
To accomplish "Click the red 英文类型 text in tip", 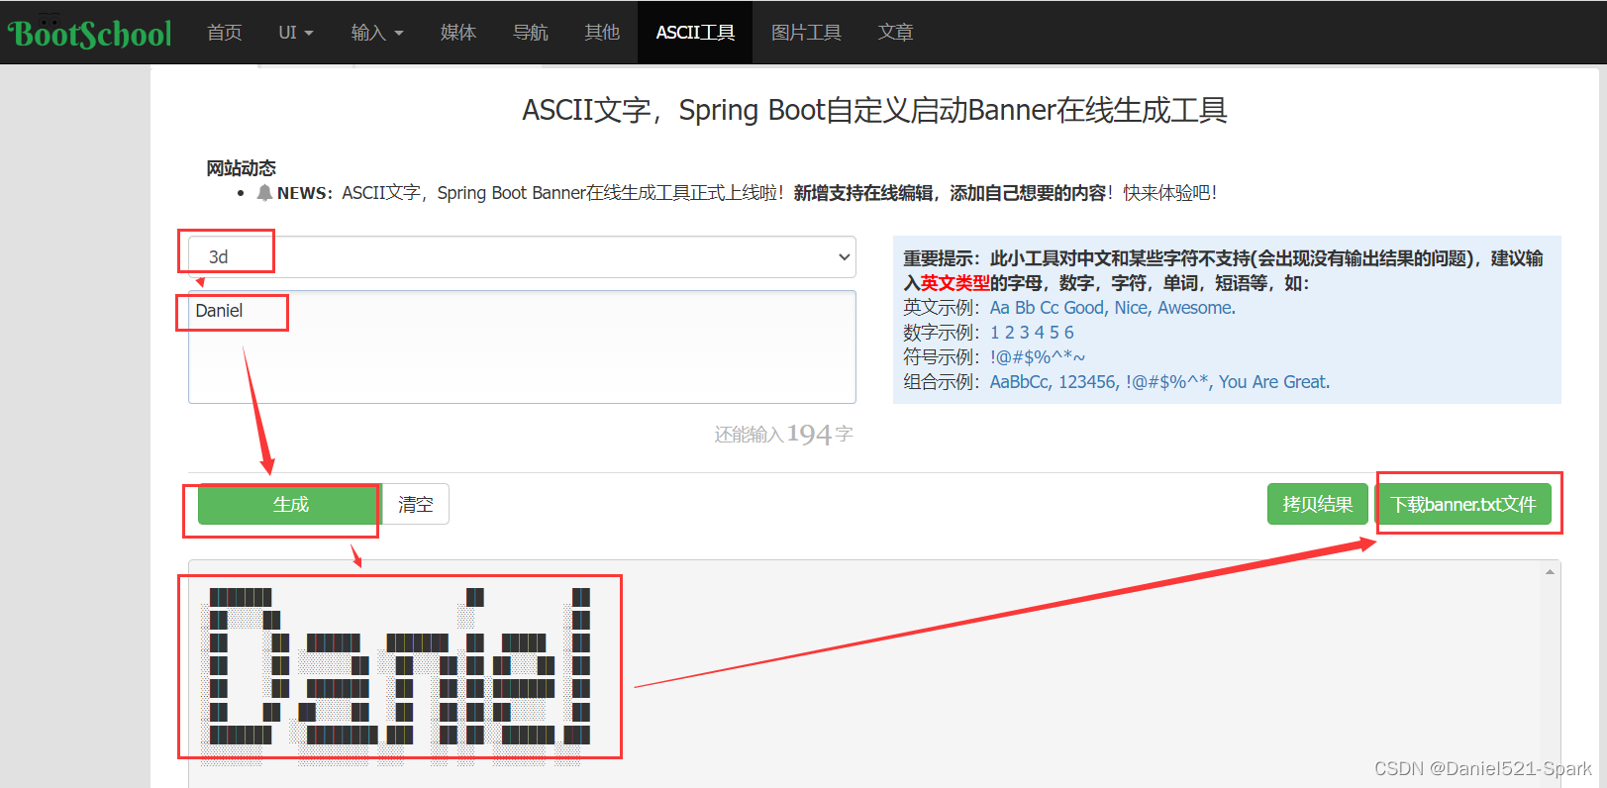I will [x=955, y=283].
